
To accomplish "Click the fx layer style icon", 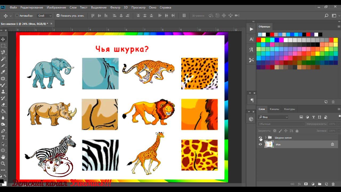I will (x=299, y=184).
